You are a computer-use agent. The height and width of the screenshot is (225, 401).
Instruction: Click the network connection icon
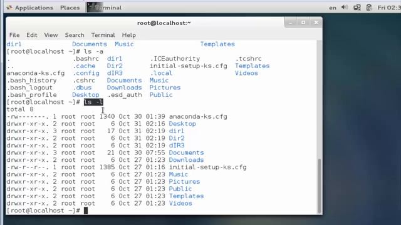click(357, 7)
